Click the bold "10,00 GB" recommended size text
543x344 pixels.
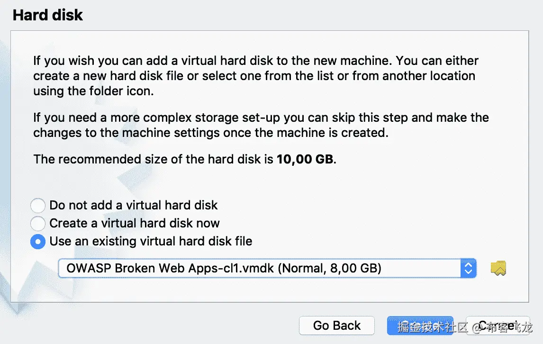[305, 159]
